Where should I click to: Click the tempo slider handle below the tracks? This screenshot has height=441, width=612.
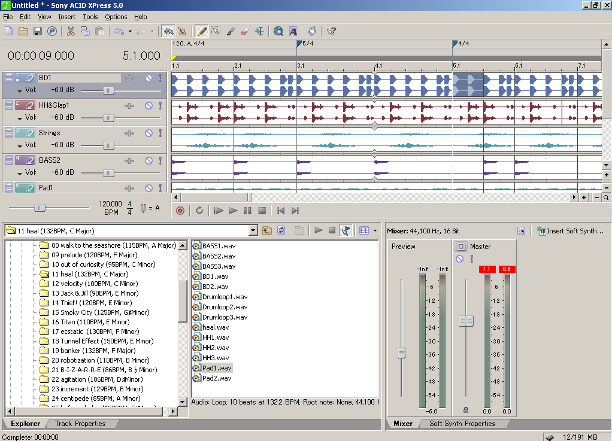40,208
